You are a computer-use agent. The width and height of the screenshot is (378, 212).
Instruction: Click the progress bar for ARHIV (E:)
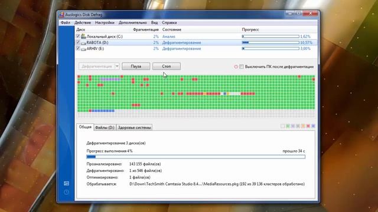point(271,48)
